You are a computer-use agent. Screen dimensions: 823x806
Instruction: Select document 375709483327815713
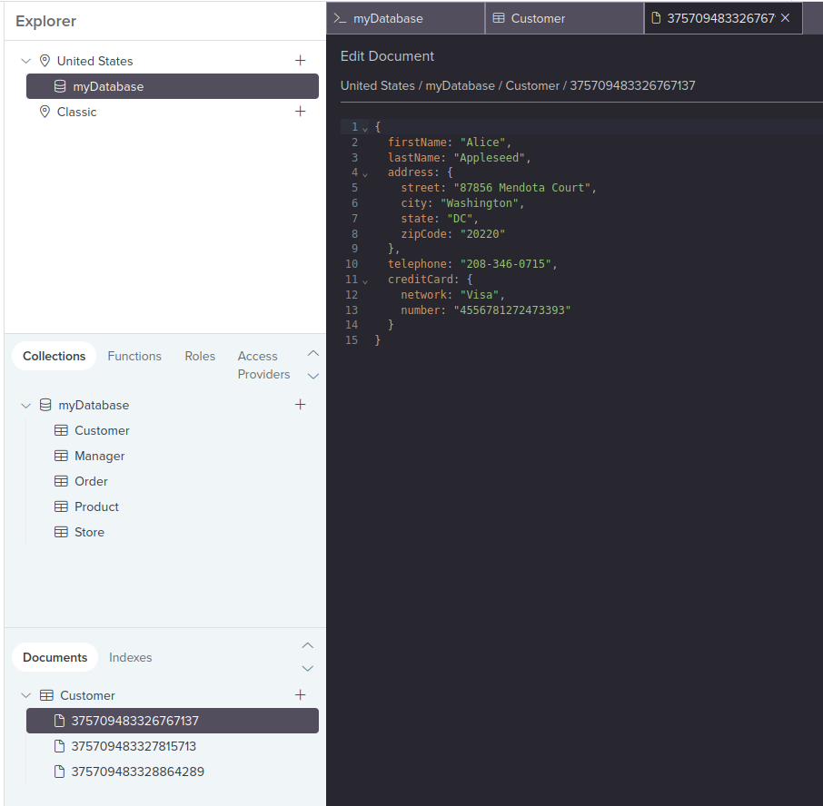coord(133,746)
